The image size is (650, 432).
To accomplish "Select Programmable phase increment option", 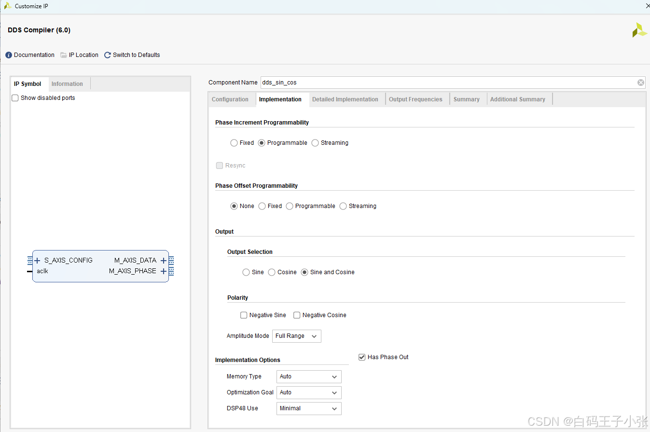I will click(x=262, y=143).
